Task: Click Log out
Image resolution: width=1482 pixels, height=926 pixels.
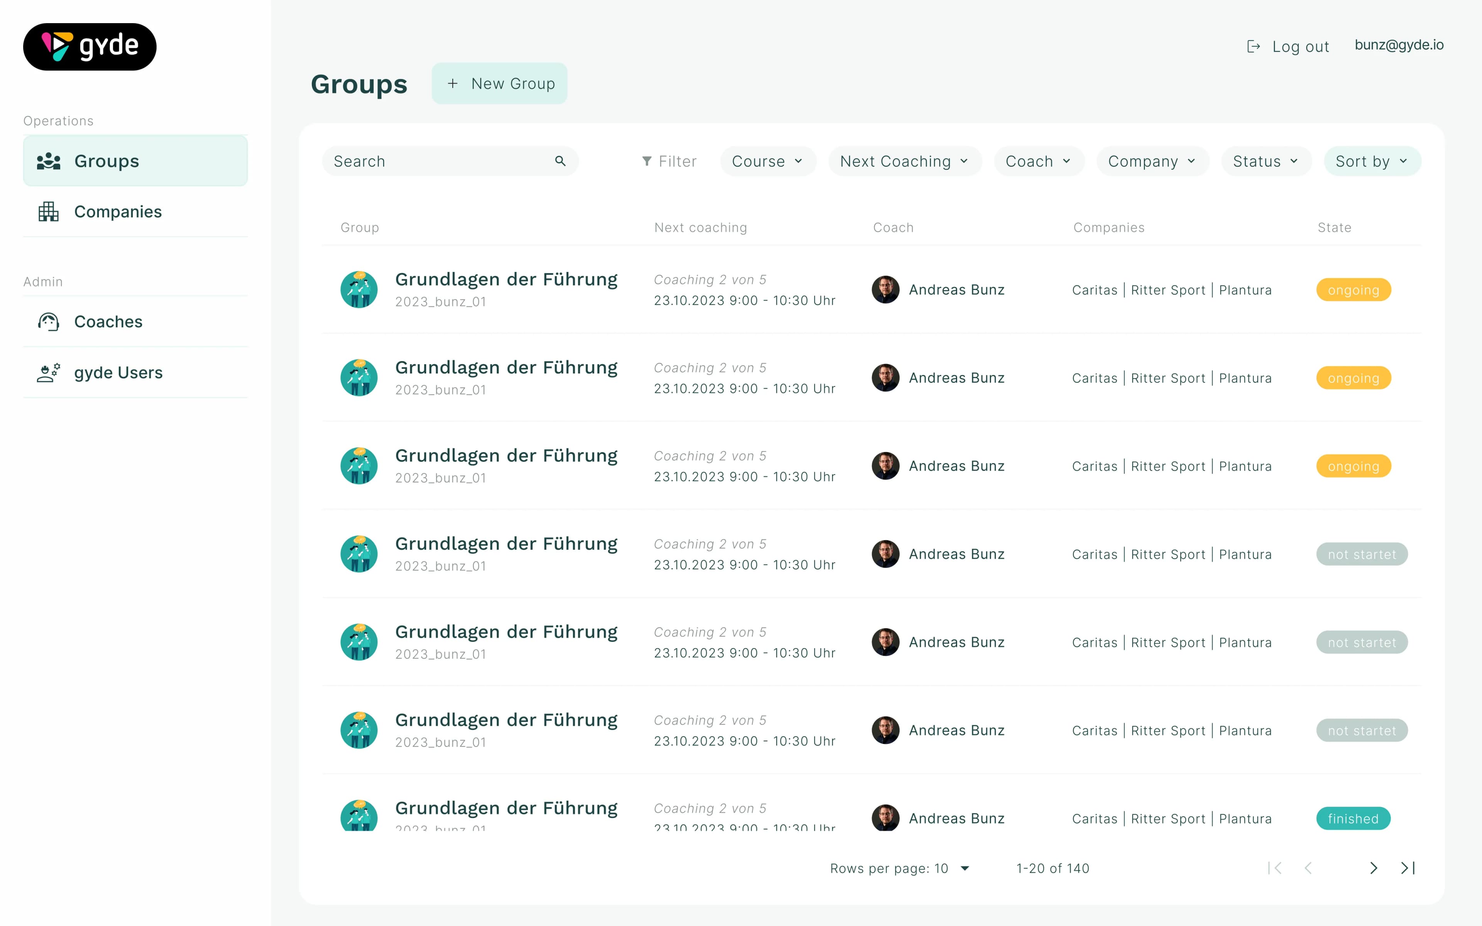Action: [x=1288, y=47]
